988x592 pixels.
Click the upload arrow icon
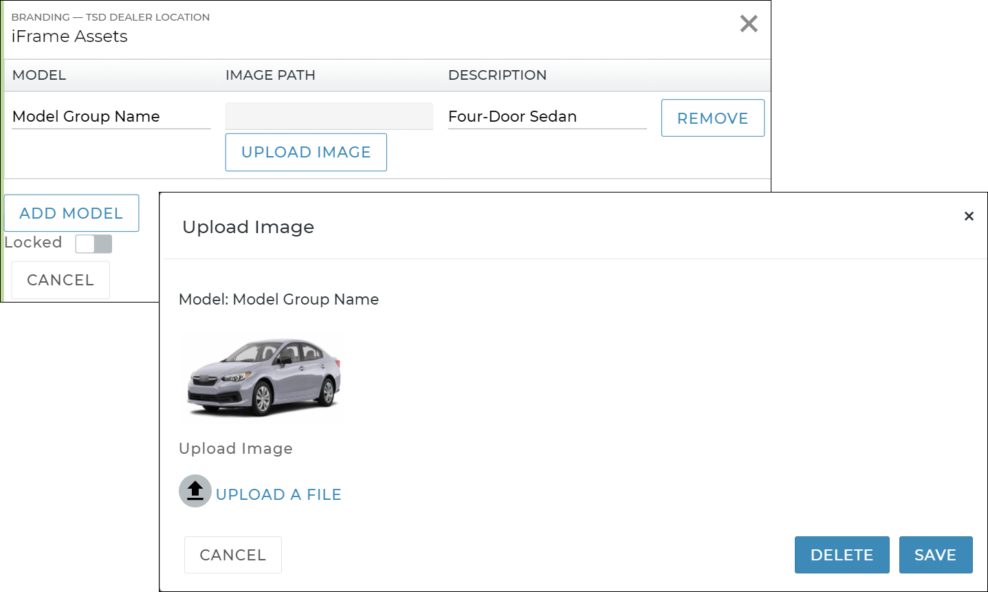pos(195,491)
